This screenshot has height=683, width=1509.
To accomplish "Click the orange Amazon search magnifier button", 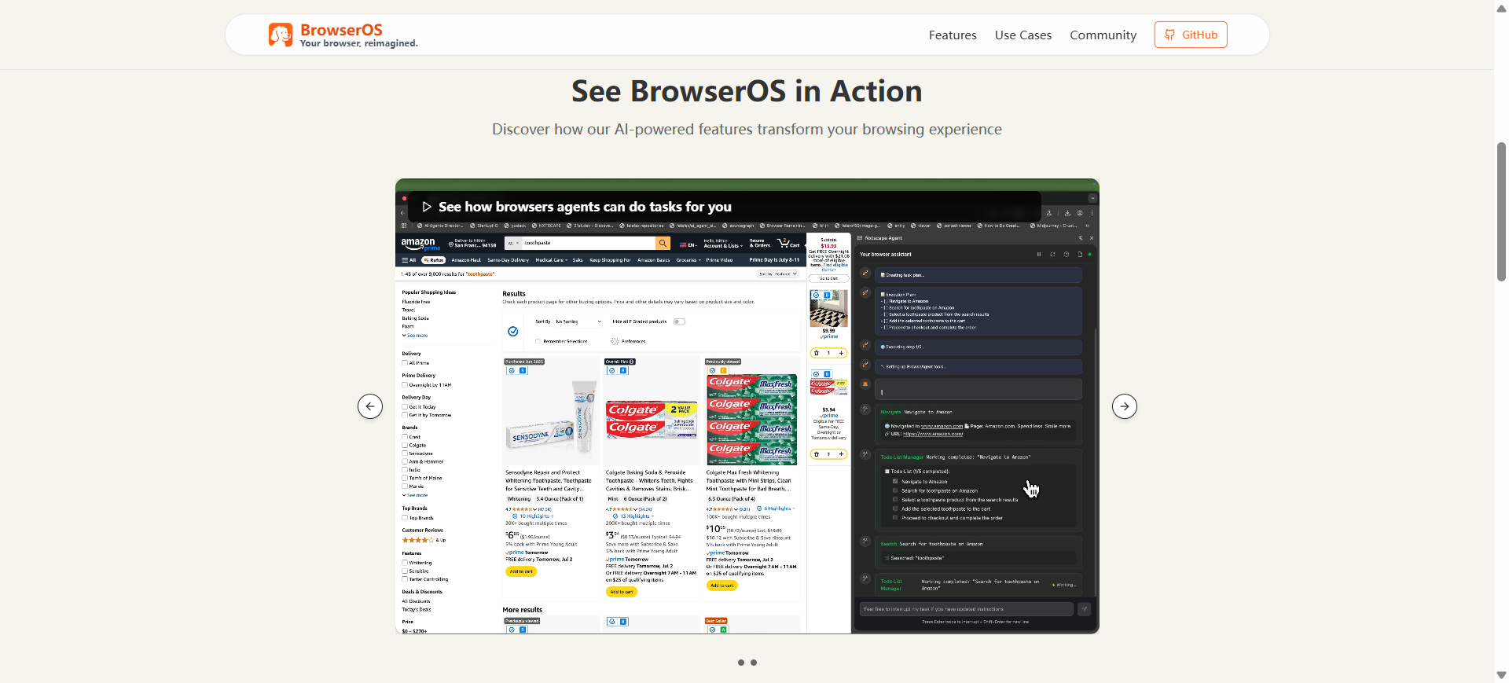I will point(663,244).
